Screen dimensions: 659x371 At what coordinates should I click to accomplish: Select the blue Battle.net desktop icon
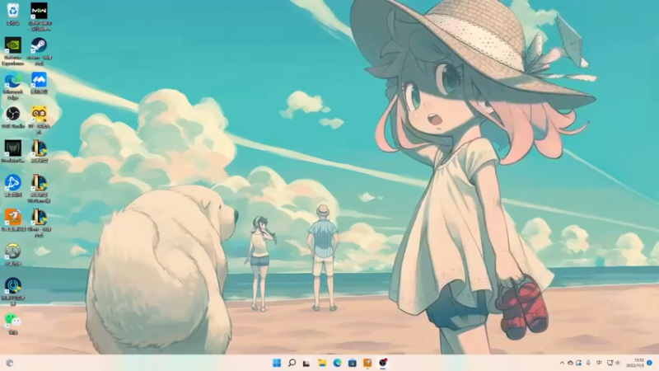13,186
